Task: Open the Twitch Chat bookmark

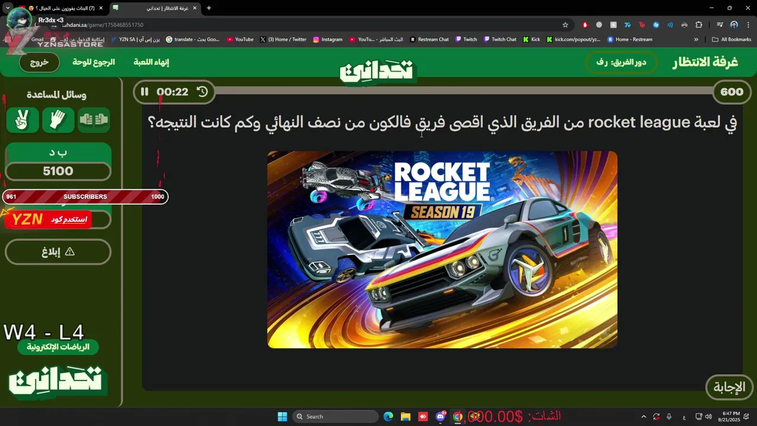Action: click(500, 40)
